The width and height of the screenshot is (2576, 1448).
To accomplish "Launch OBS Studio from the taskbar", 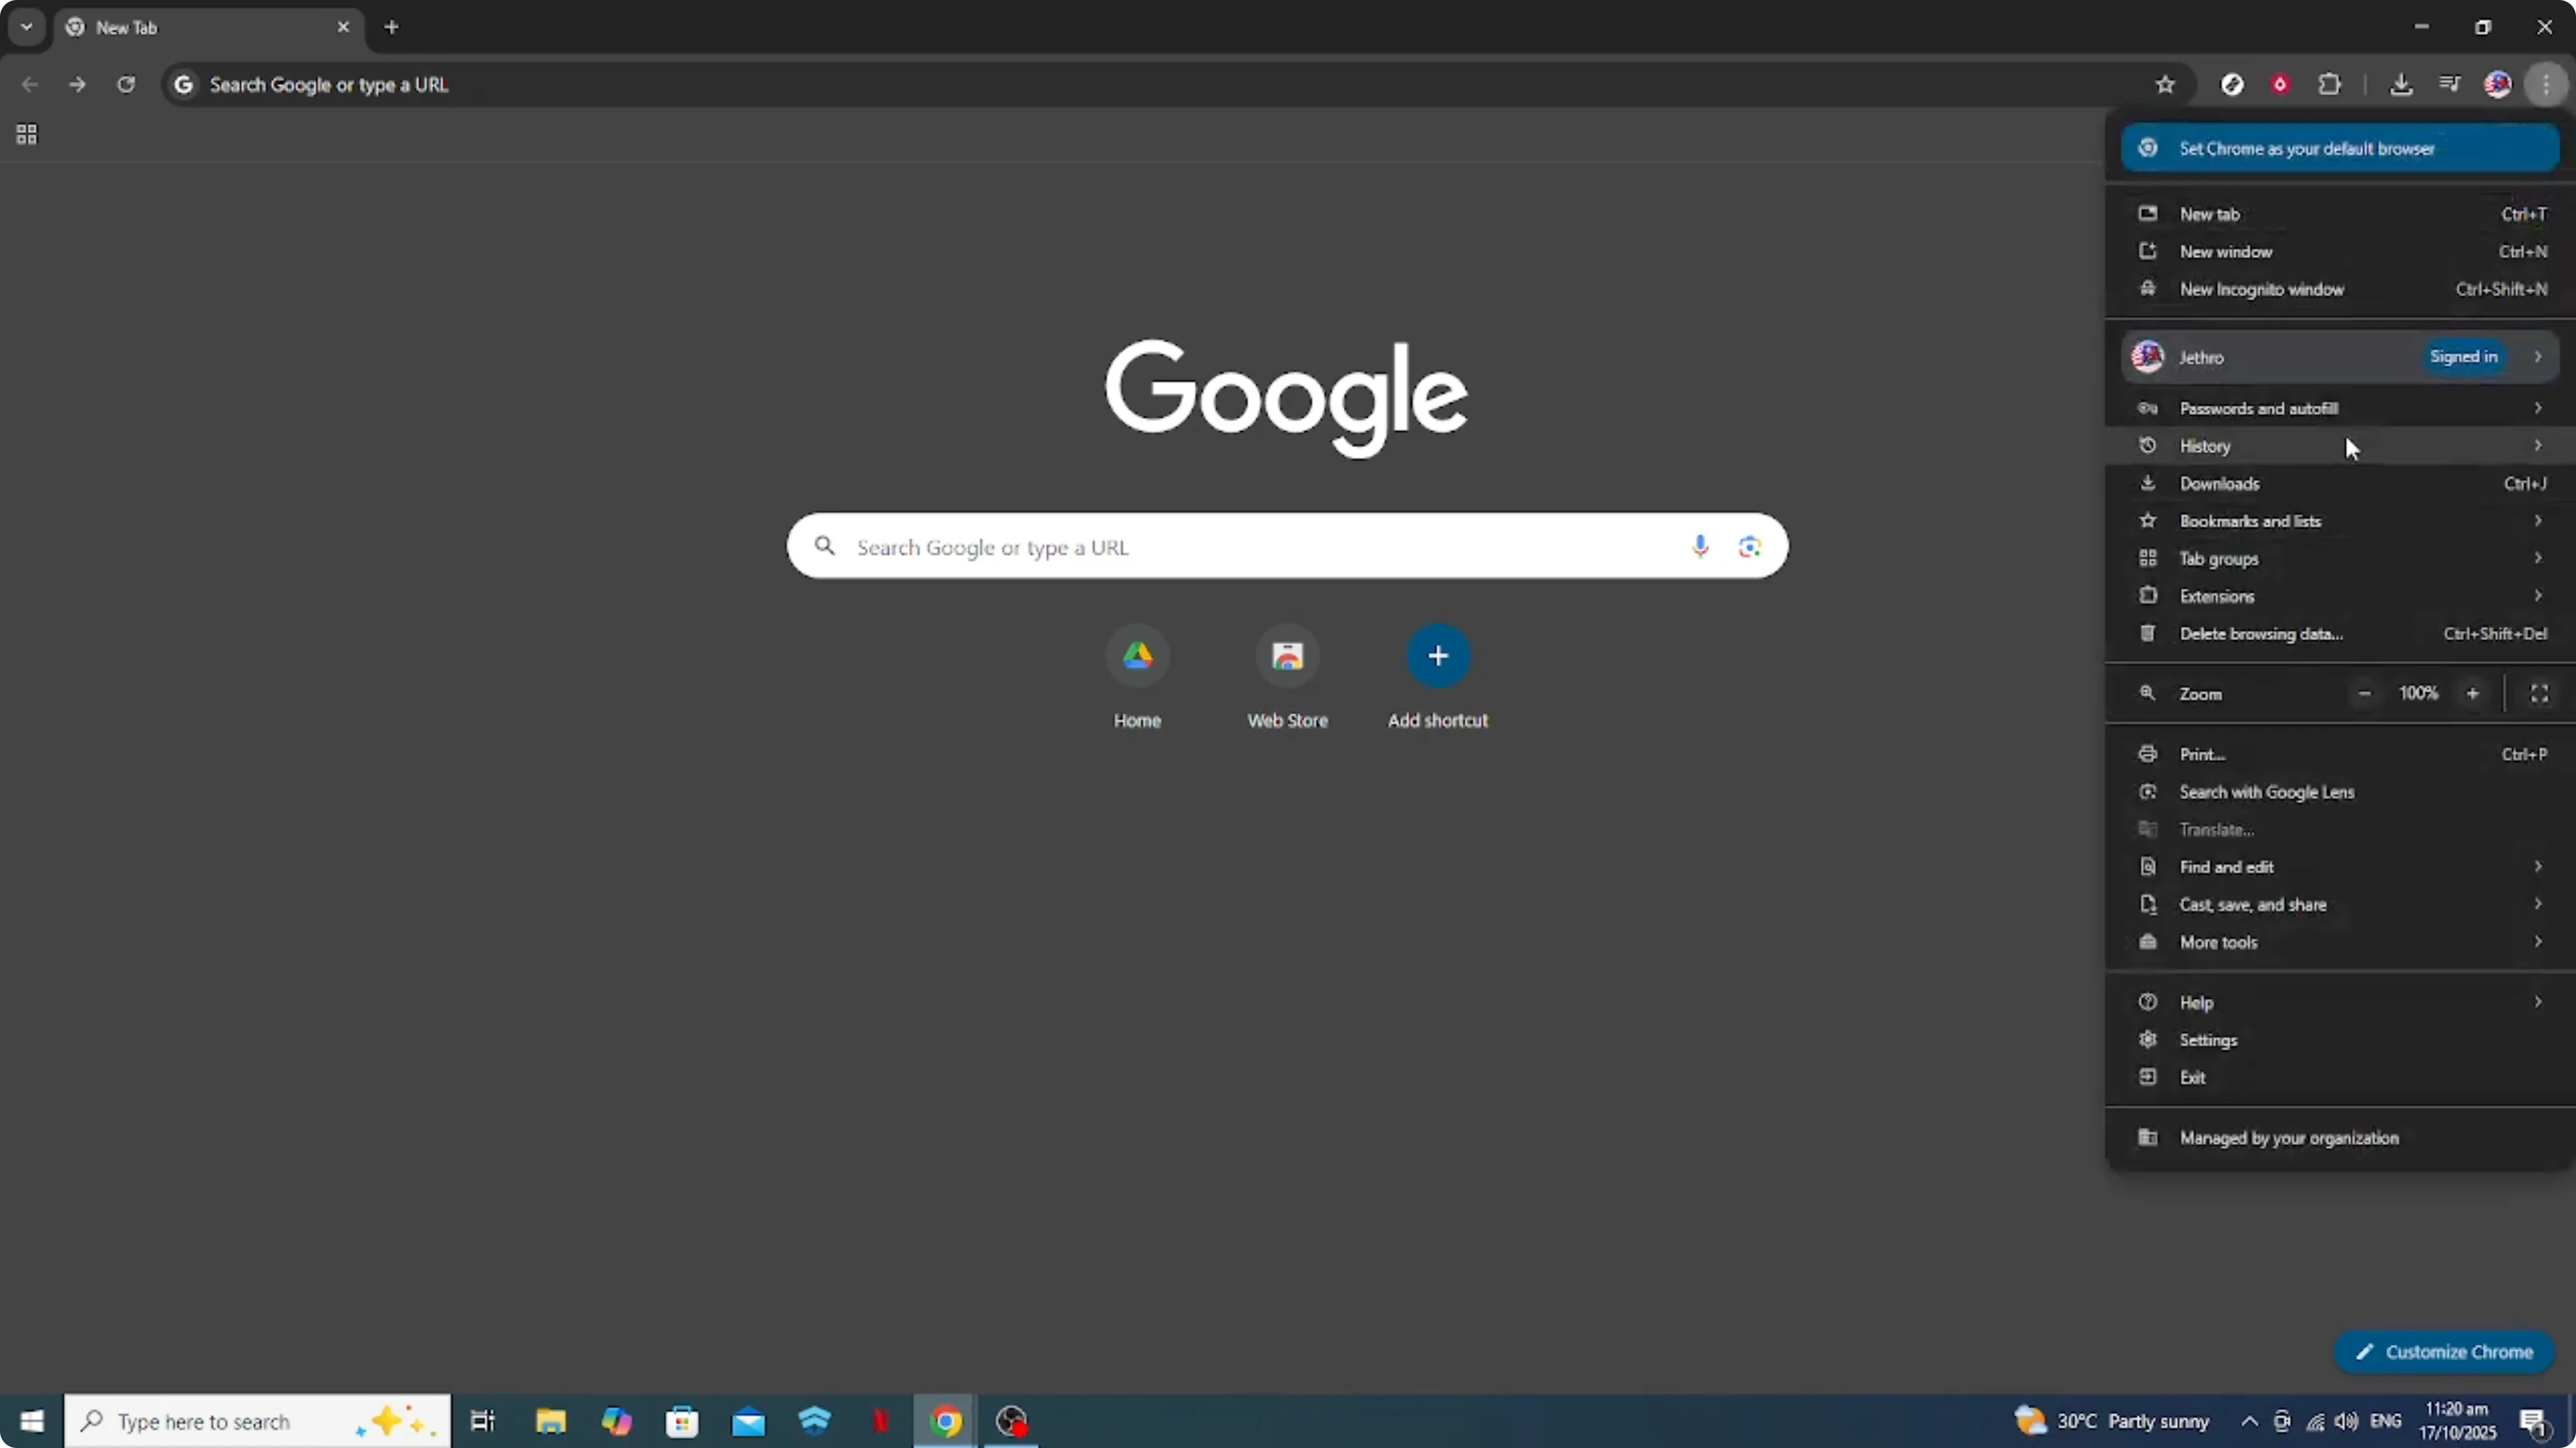I will 1011,1420.
